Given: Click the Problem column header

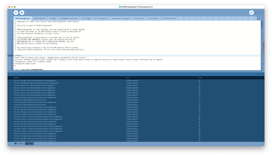Looking at the screenshot, I should (16, 77).
